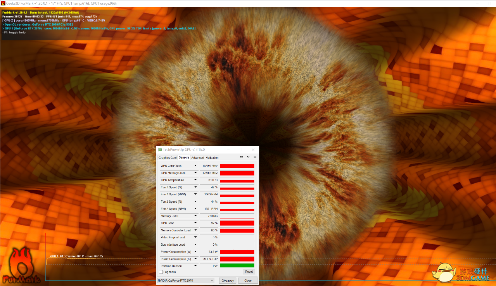This screenshot has height=286, width=496.
Task: Click the F1: toggle help text
Action: pyautogui.click(x=14, y=33)
